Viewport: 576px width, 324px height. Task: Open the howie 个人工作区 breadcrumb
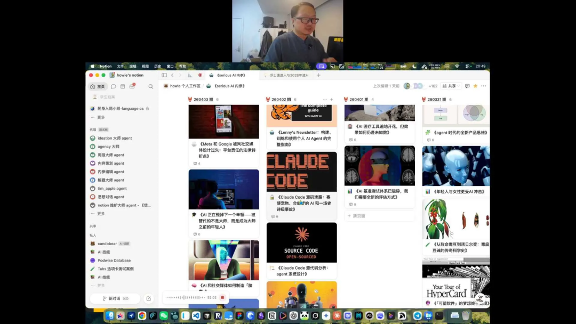coord(182,86)
